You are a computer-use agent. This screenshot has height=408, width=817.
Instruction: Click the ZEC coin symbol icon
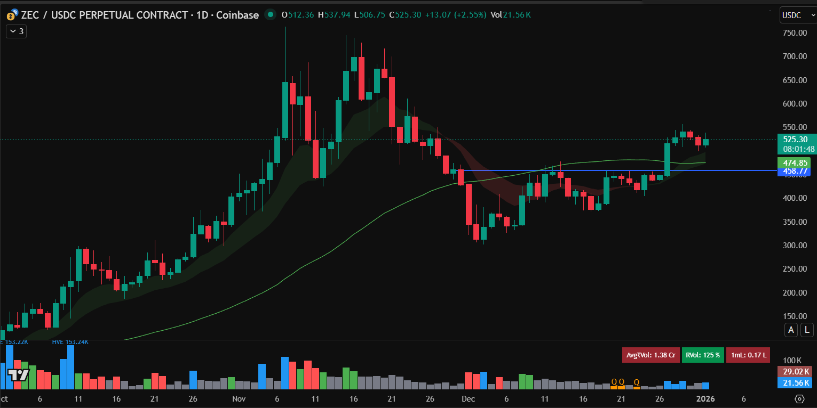pos(11,15)
